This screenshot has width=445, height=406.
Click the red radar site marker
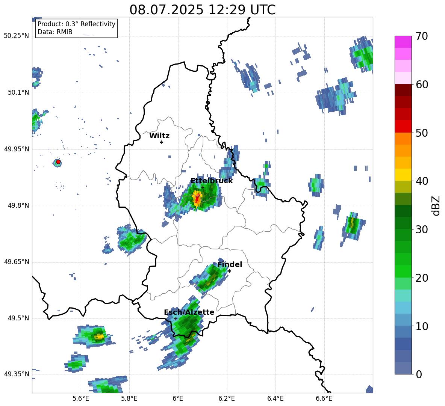[58, 162]
